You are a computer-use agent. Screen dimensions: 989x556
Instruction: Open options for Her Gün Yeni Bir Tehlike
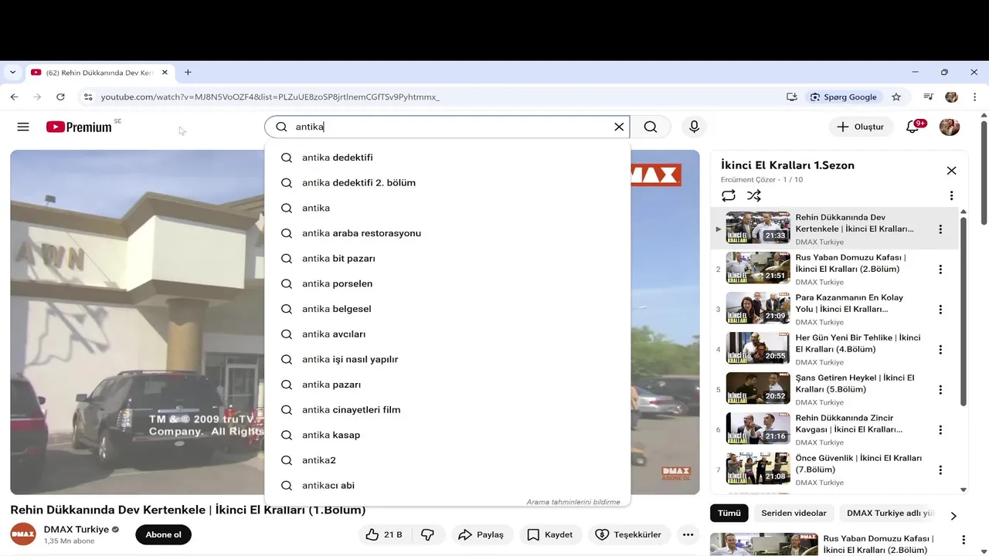(940, 350)
